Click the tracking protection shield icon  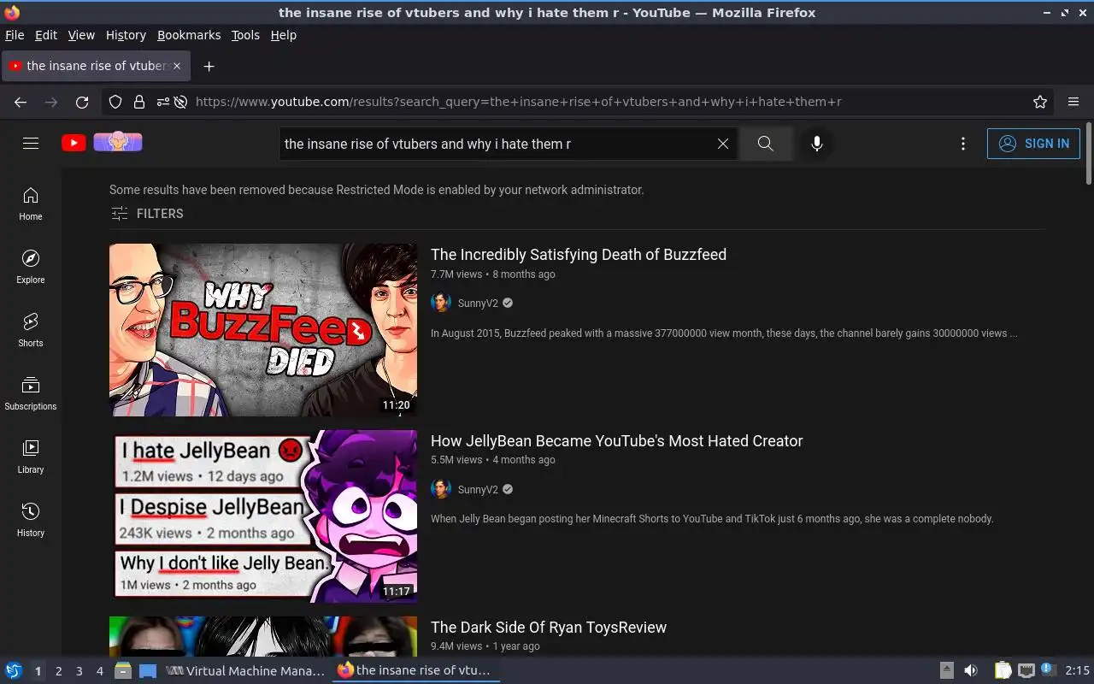[115, 102]
